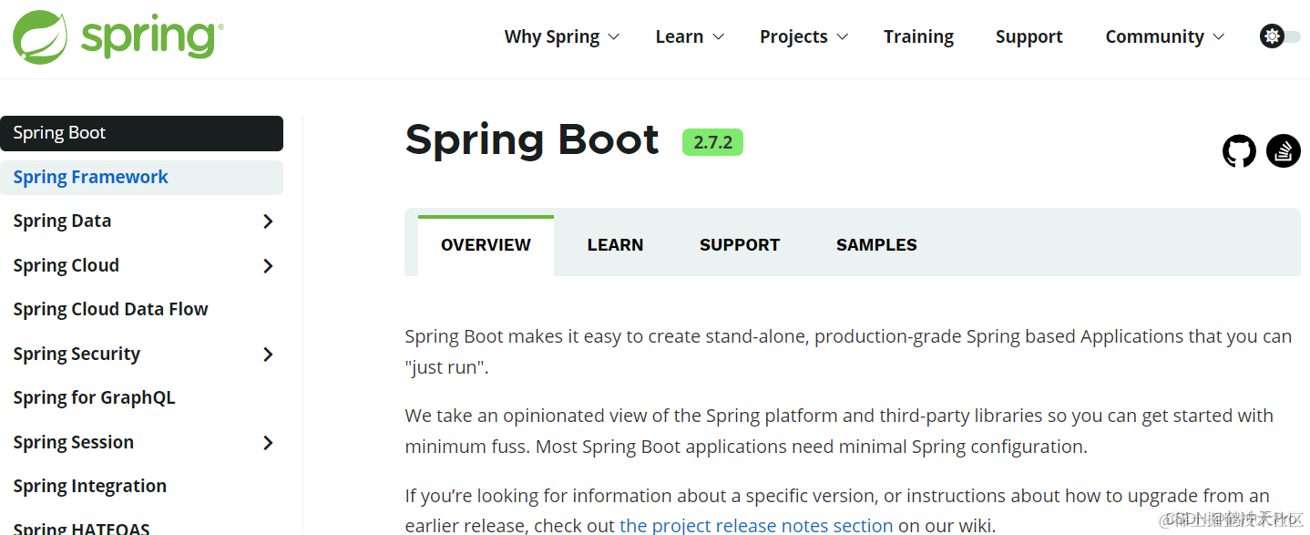Image resolution: width=1310 pixels, height=535 pixels.
Task: Open the Spring Session sidebar entry
Action: (74, 443)
